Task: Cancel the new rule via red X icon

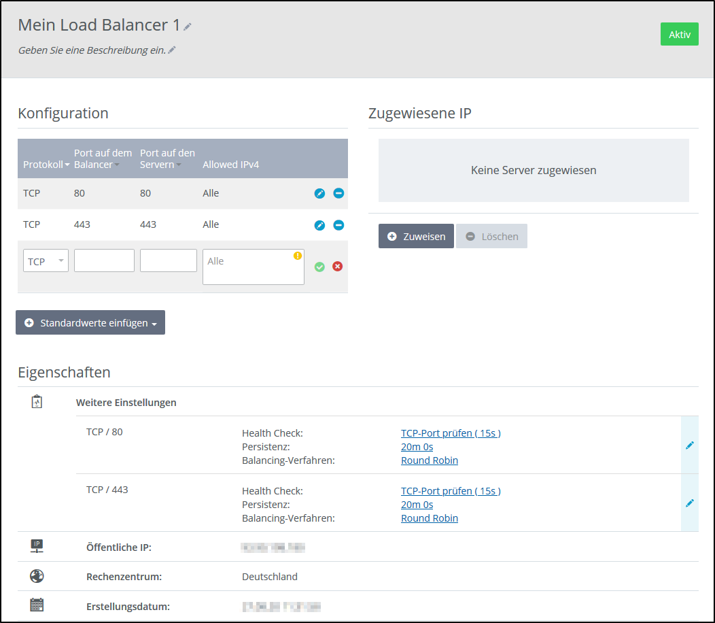Action: 338,267
